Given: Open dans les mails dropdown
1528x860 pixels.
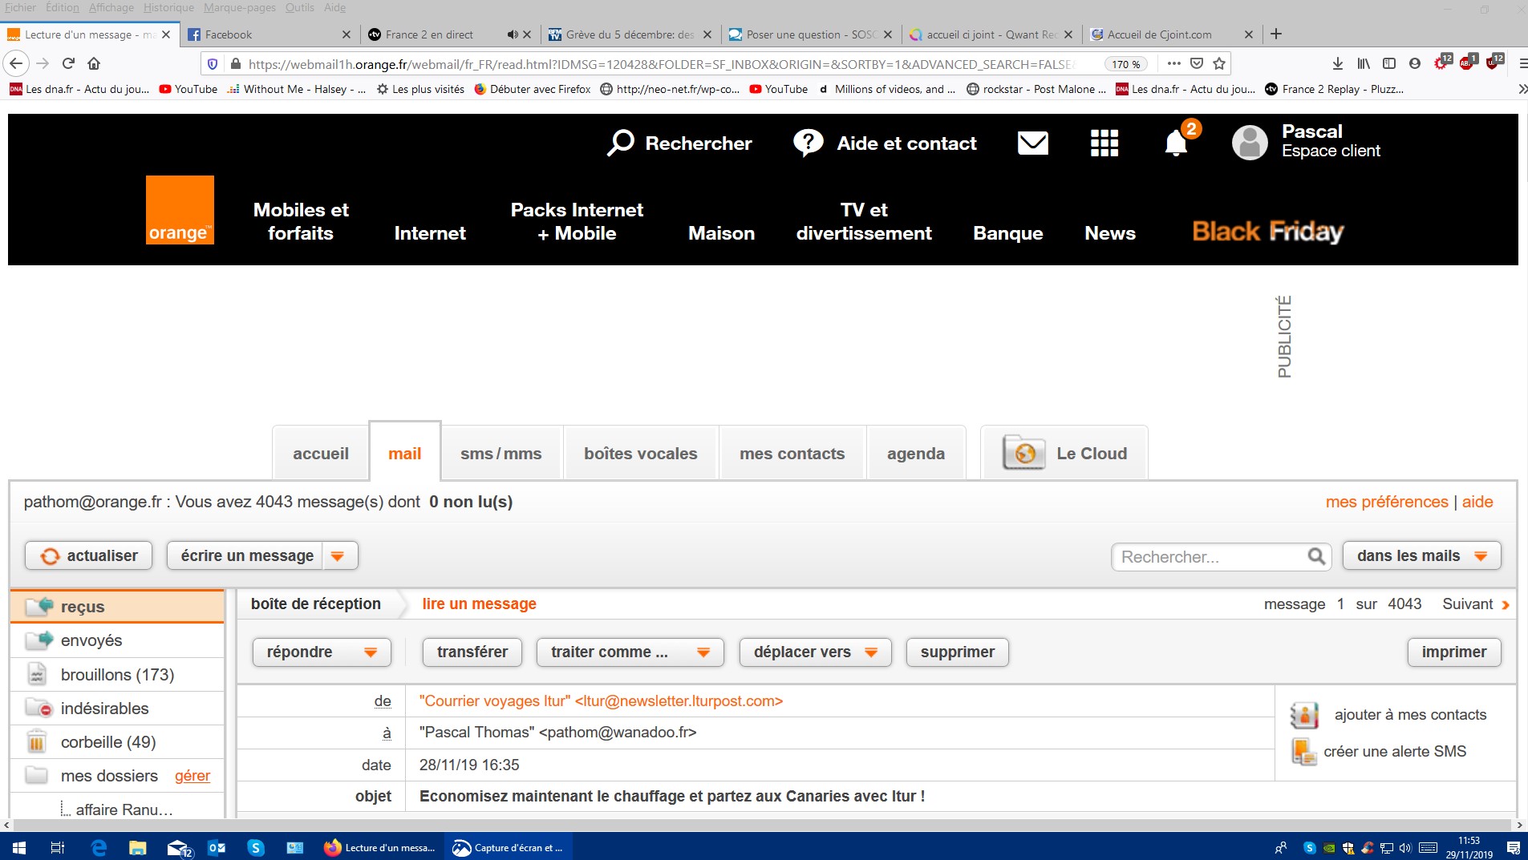Looking at the screenshot, I should point(1421,556).
